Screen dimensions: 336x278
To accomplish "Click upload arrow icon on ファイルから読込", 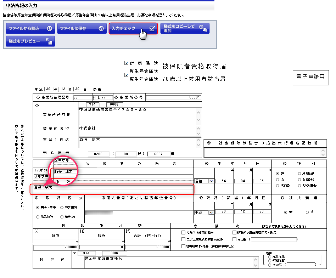I will point(49,29).
